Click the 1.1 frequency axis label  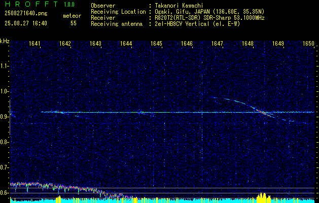tap(5, 66)
